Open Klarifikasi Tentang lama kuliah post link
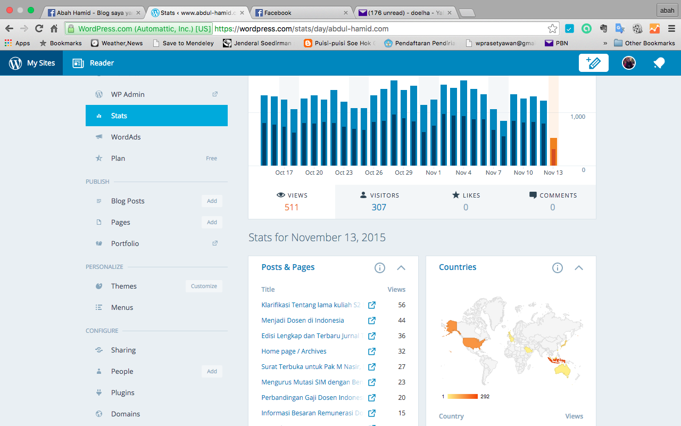Screen dimensions: 681x426 coord(311,305)
